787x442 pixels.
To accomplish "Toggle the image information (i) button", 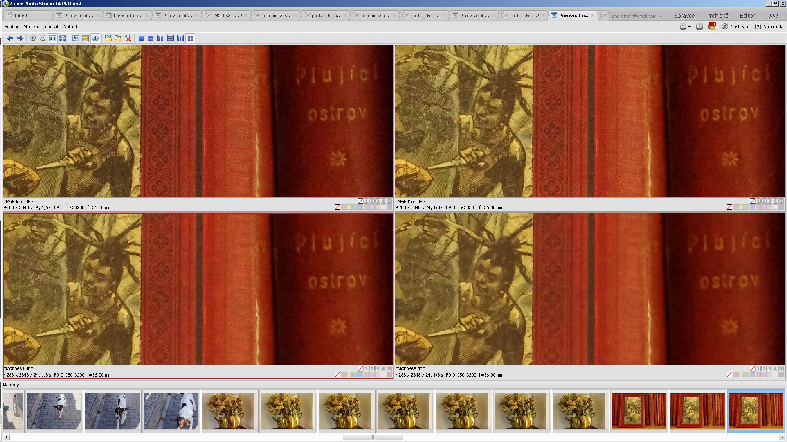I will (x=95, y=38).
